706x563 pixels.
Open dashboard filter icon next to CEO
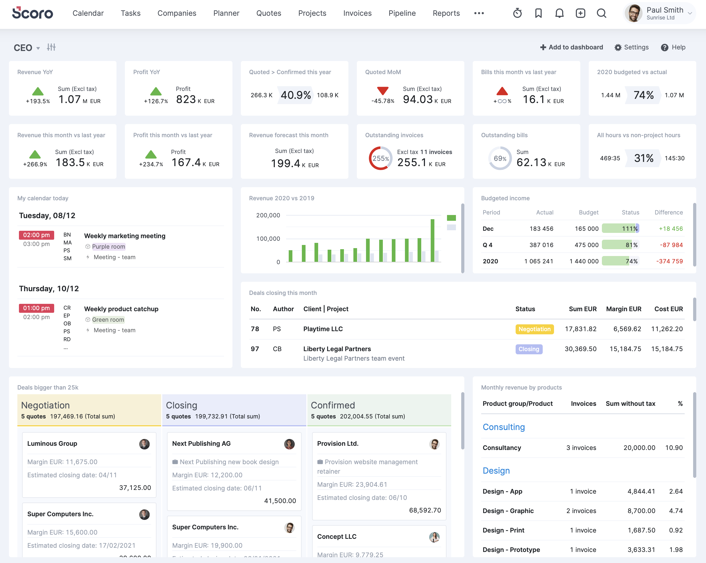click(x=52, y=48)
